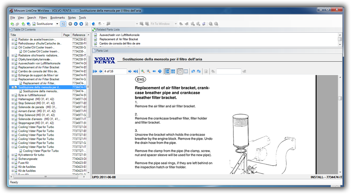Click the '4 of 16' page field

tap(115, 71)
